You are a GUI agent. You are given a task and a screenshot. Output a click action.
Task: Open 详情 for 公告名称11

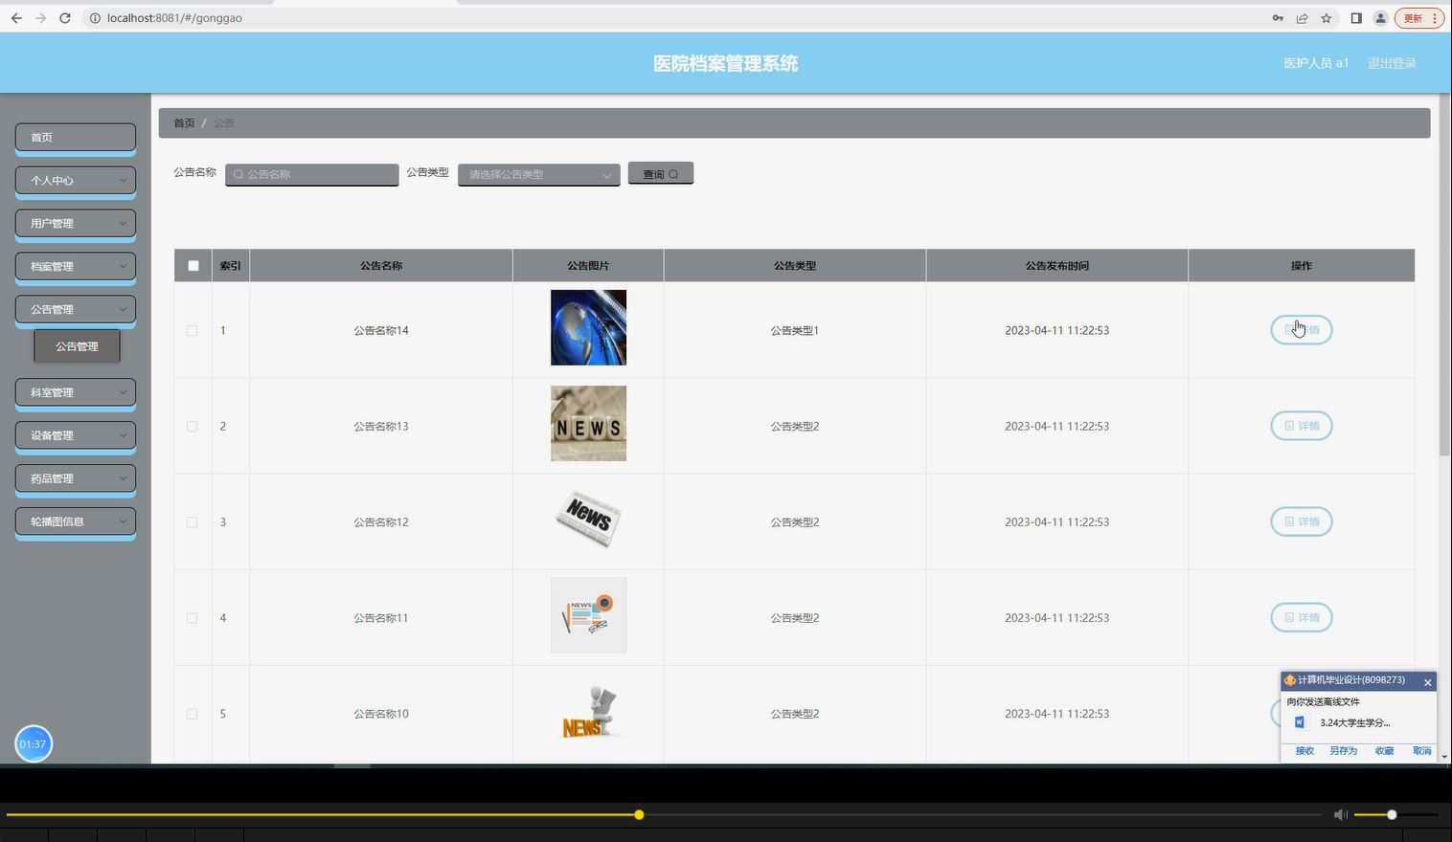pos(1302,617)
